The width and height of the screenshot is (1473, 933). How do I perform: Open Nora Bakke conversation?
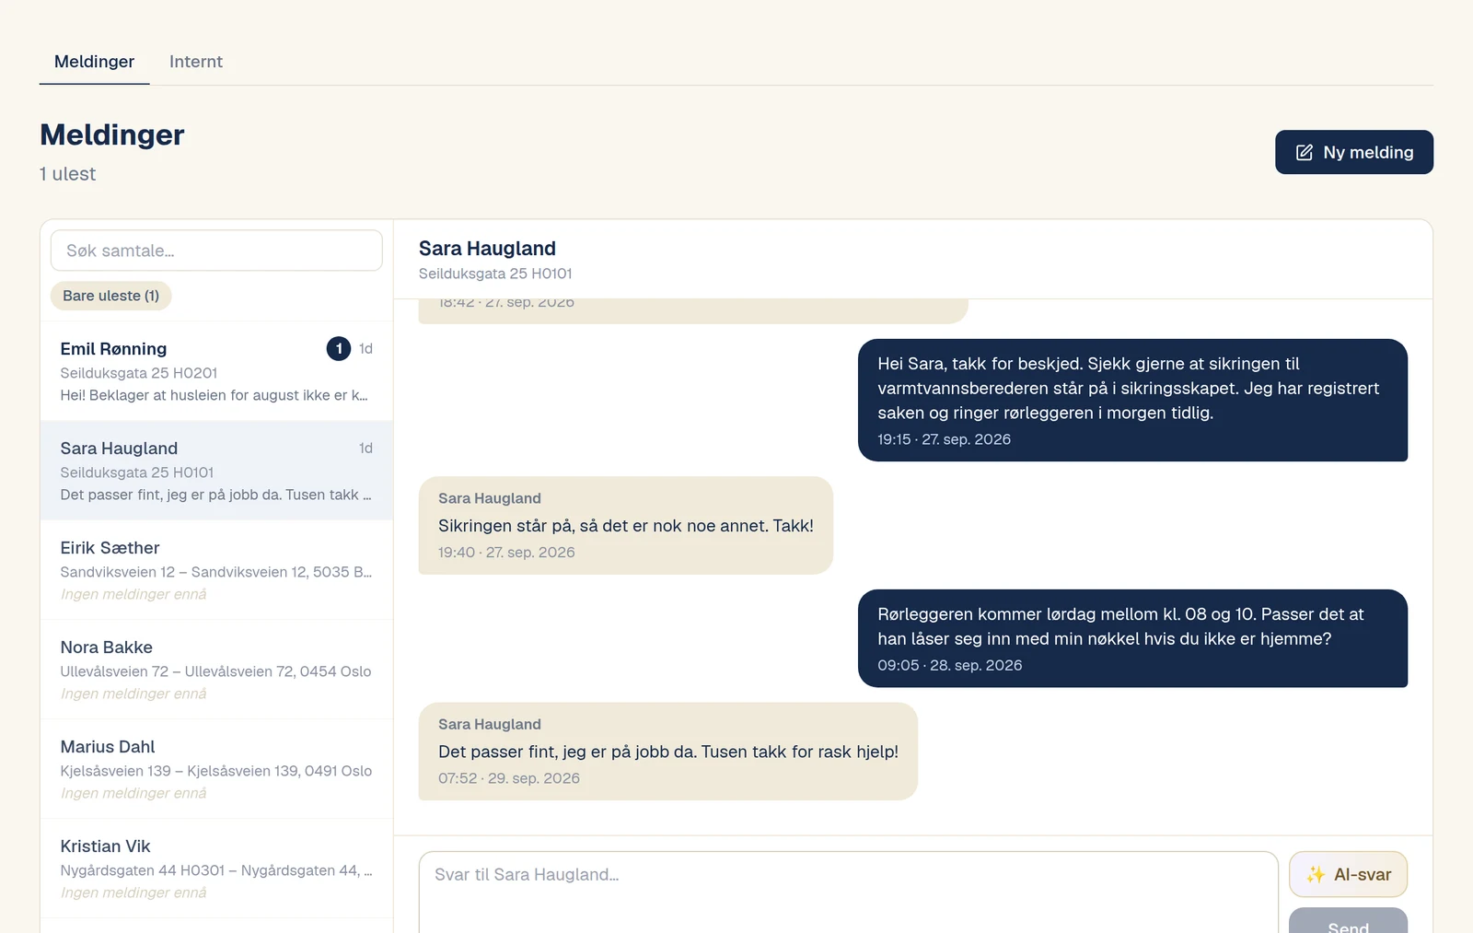pos(216,670)
